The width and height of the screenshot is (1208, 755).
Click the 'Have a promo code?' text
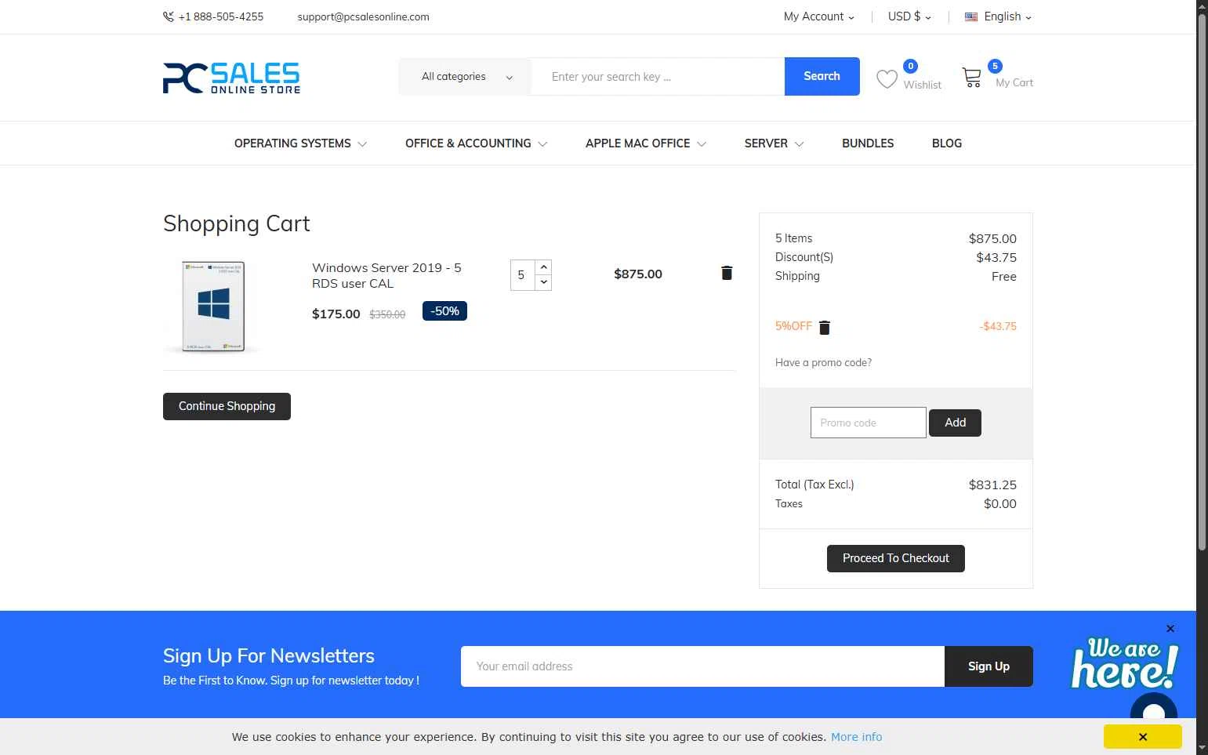823,362
